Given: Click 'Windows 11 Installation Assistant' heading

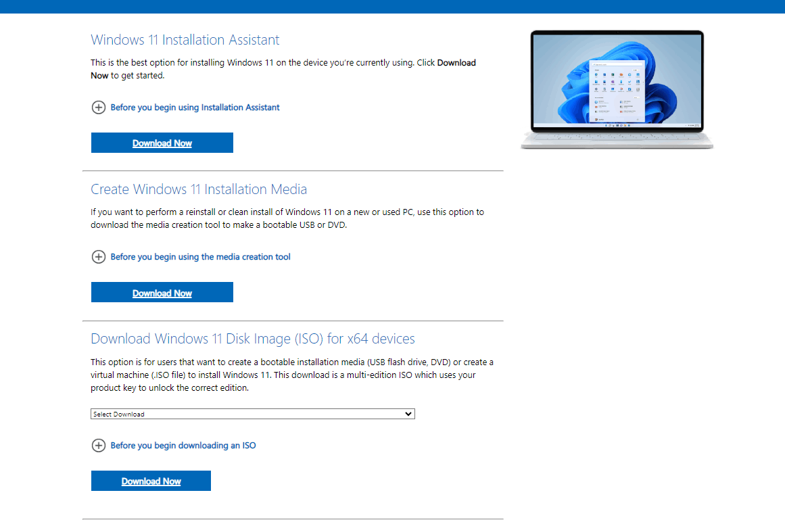Looking at the screenshot, I should tap(185, 40).
